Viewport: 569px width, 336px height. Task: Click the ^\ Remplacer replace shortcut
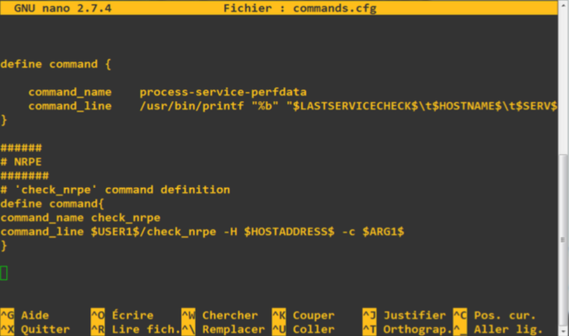click(222, 329)
